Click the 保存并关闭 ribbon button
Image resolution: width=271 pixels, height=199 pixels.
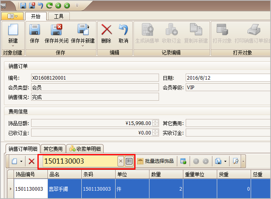[56, 34]
